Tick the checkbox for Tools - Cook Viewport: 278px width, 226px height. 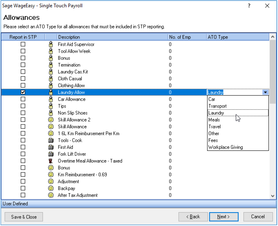coord(23,140)
